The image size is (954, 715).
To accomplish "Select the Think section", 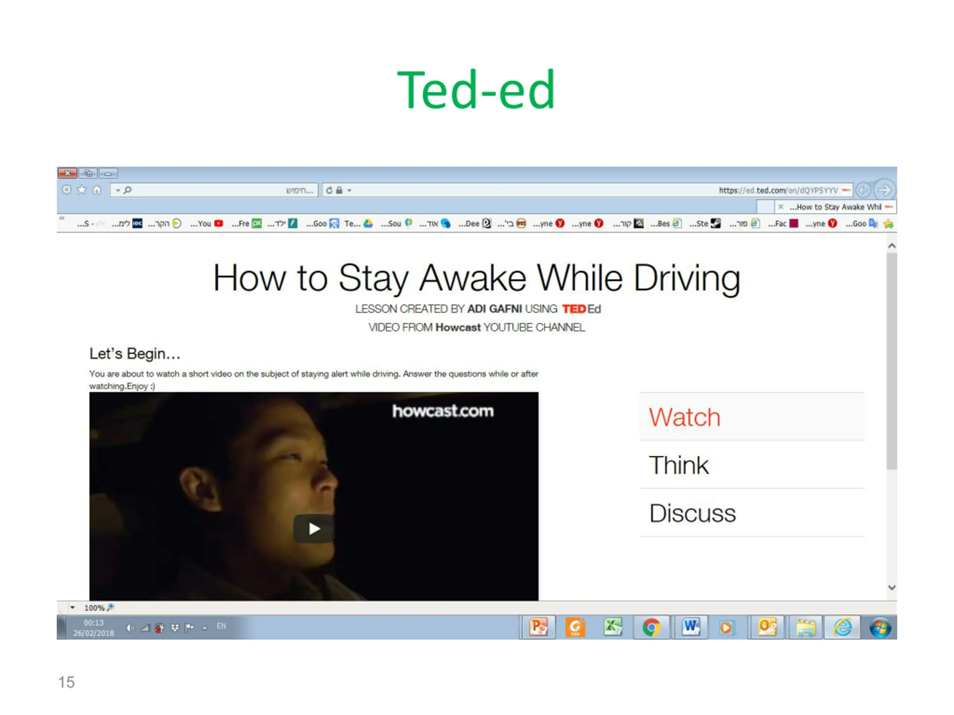I will (752, 465).
